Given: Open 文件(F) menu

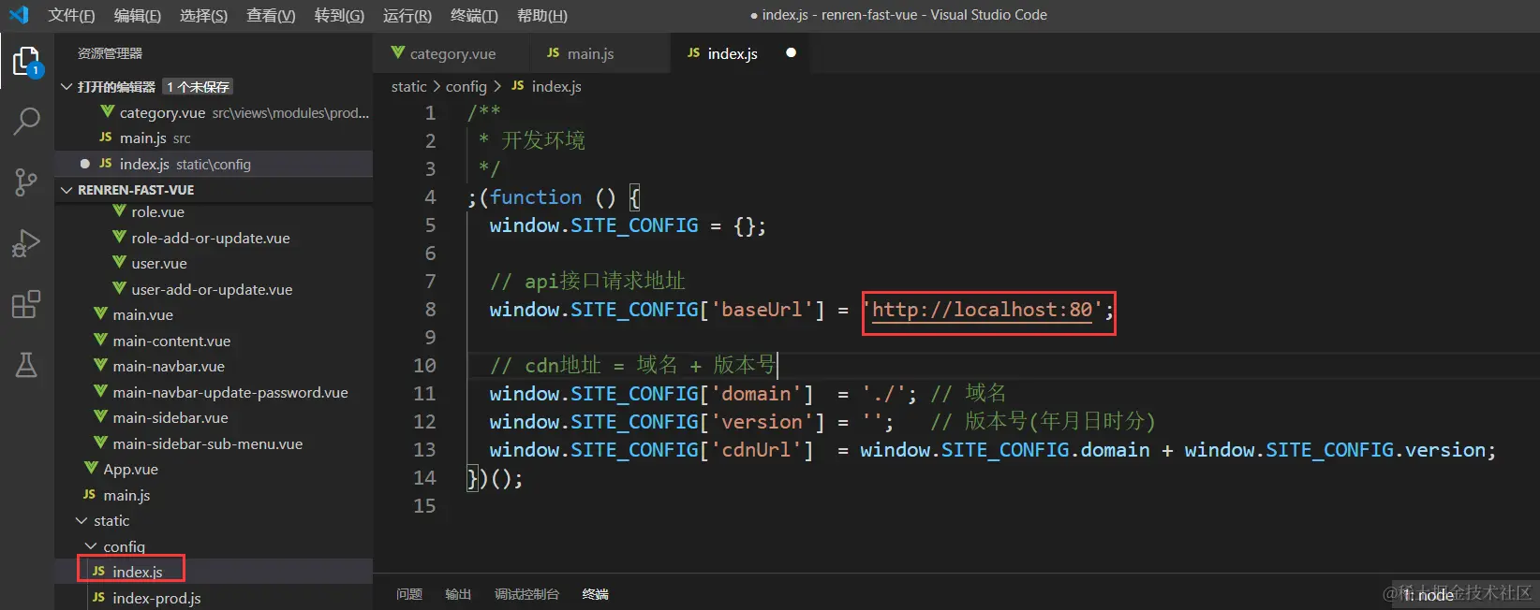Looking at the screenshot, I should pyautogui.click(x=72, y=15).
